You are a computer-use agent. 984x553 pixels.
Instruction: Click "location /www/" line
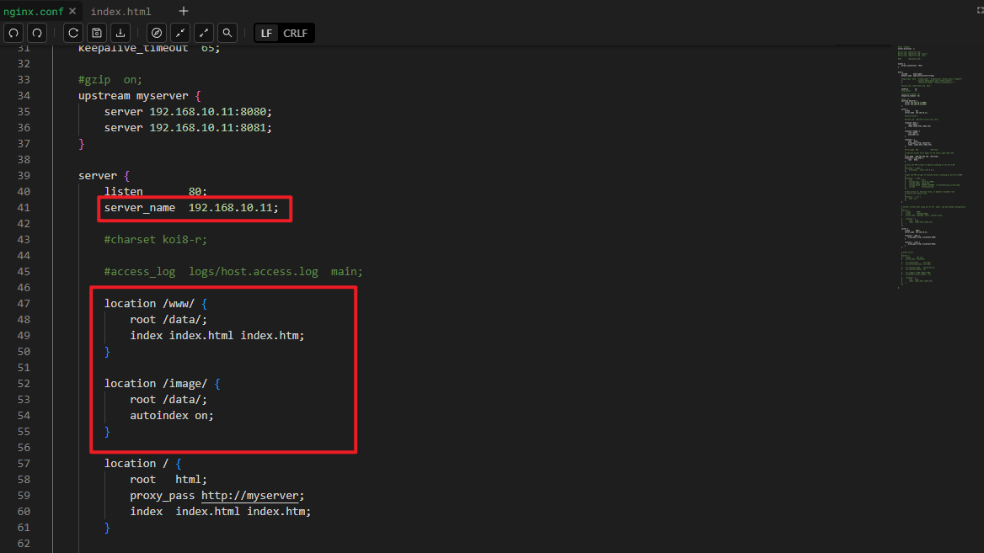pos(155,304)
